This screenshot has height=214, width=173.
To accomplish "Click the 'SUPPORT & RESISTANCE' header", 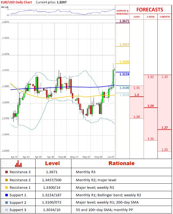I will [x=122, y=12].
